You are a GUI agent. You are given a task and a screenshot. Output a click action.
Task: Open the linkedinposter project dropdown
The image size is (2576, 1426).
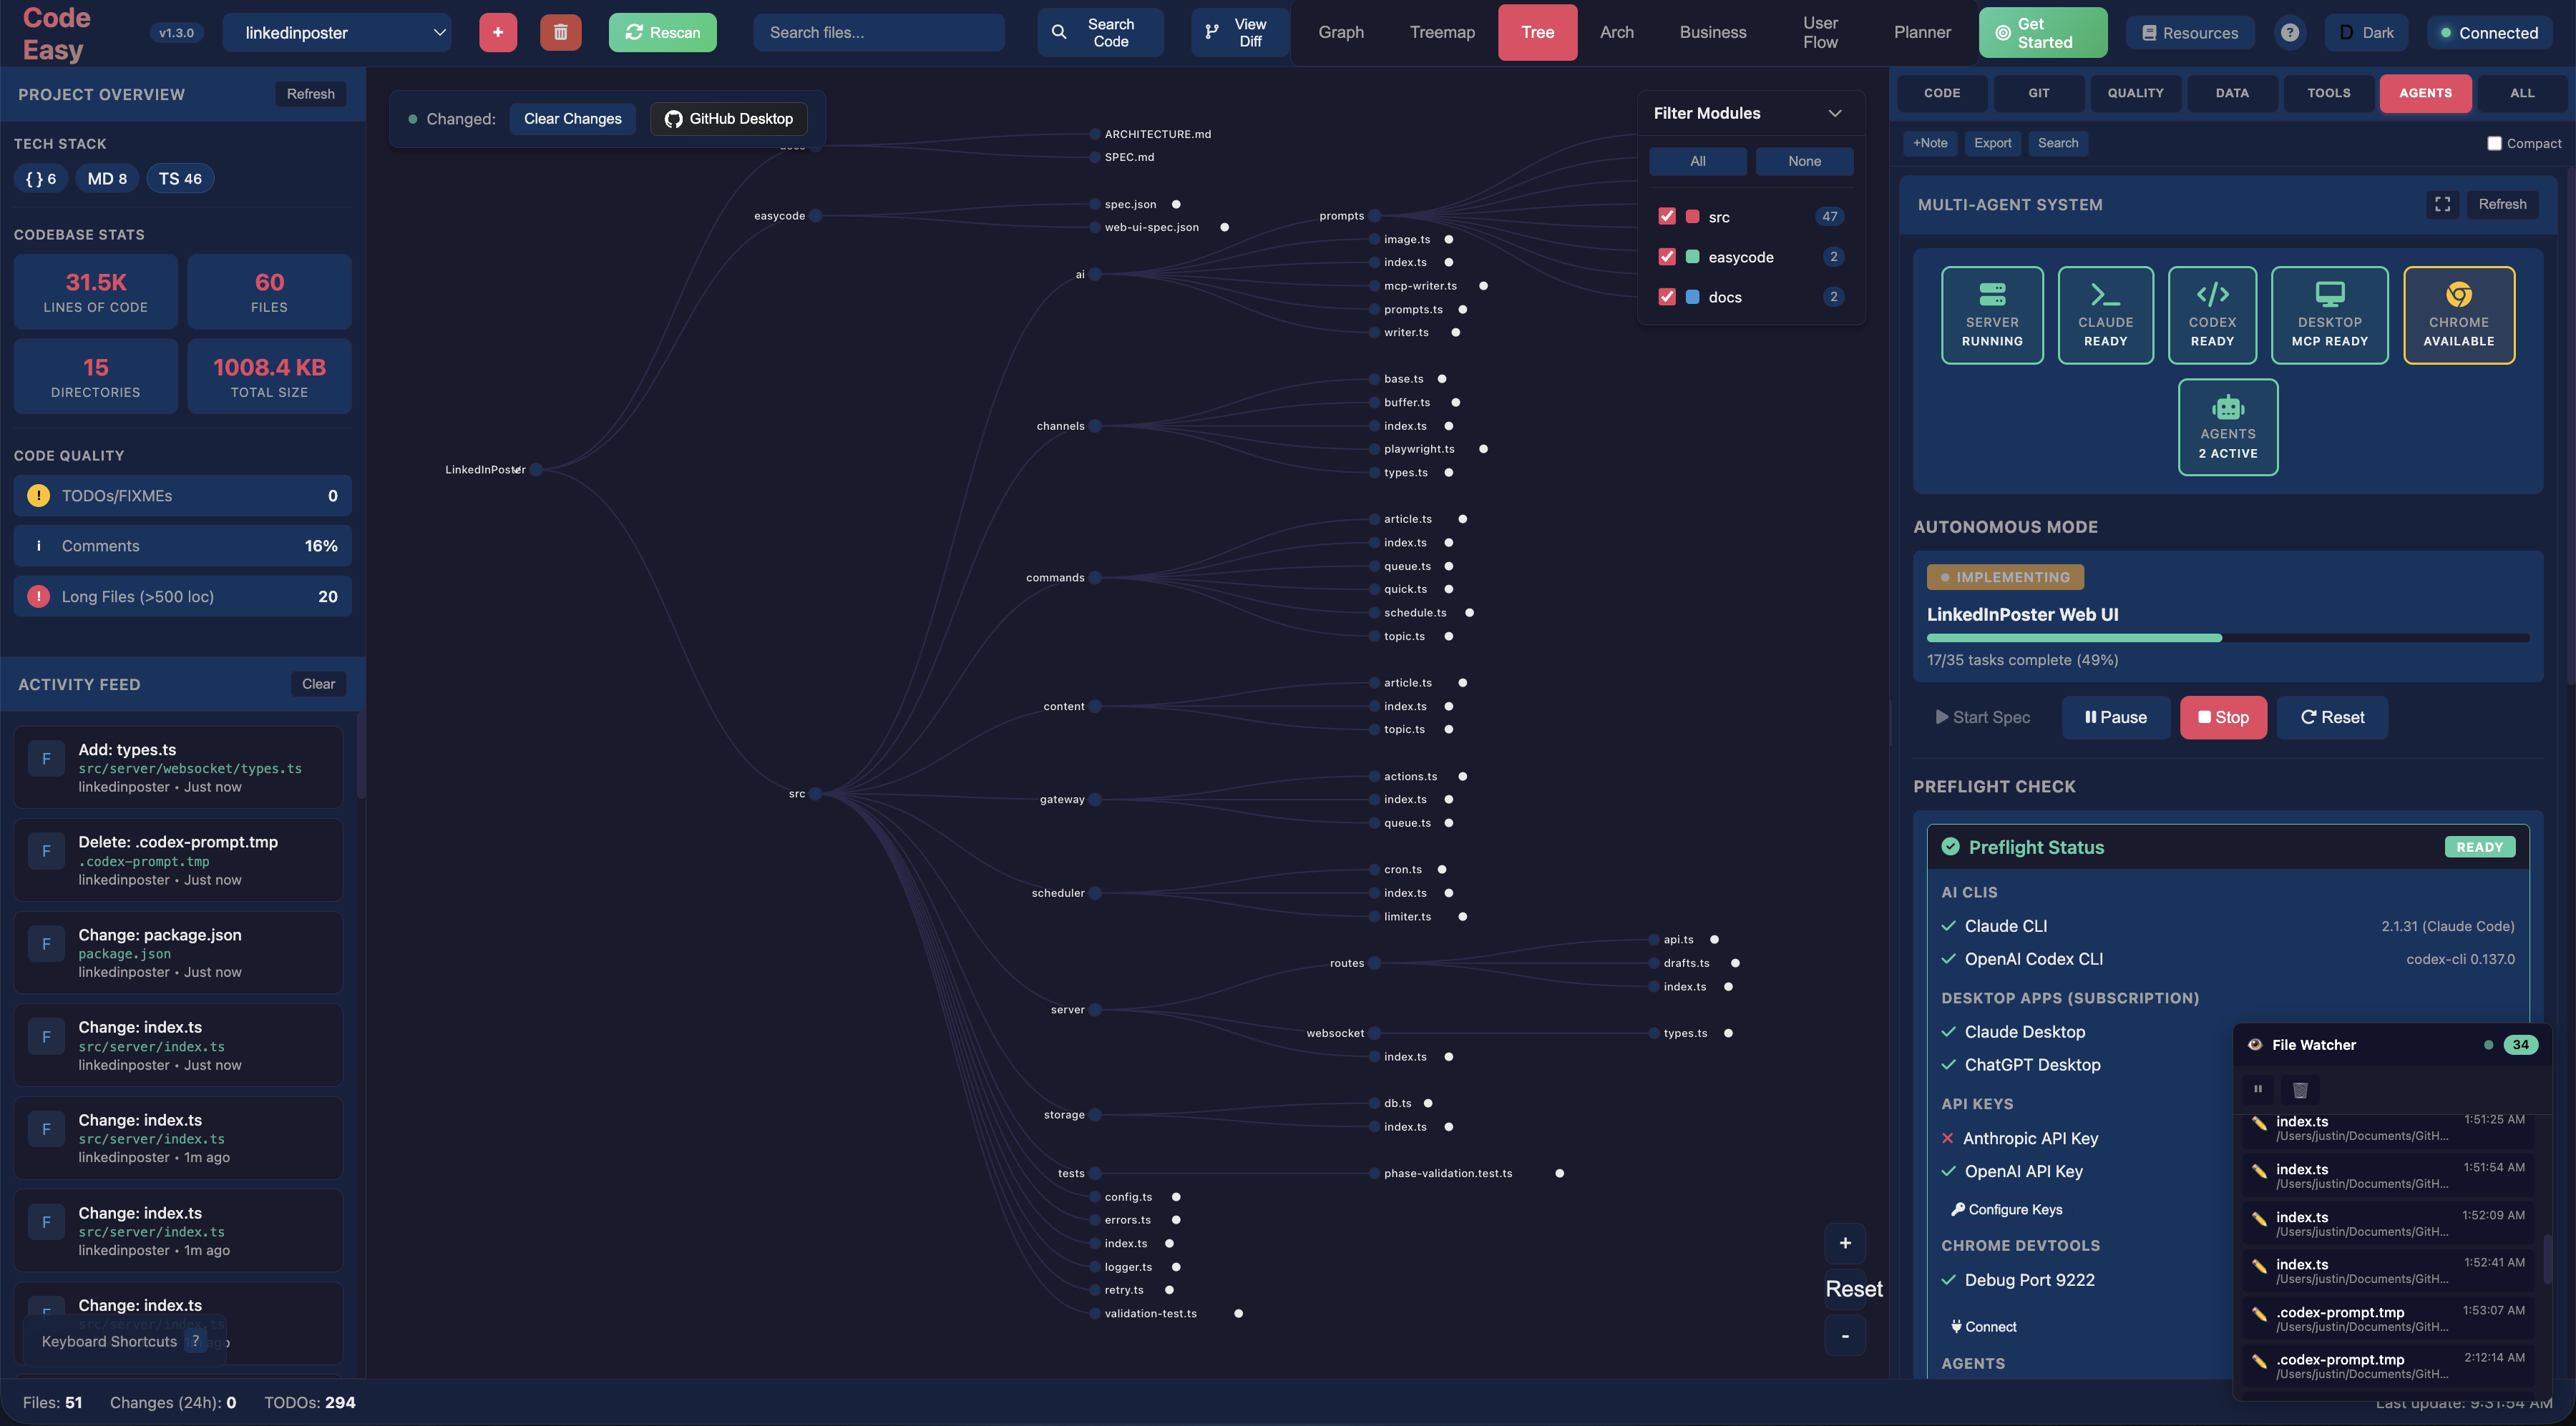click(x=336, y=32)
